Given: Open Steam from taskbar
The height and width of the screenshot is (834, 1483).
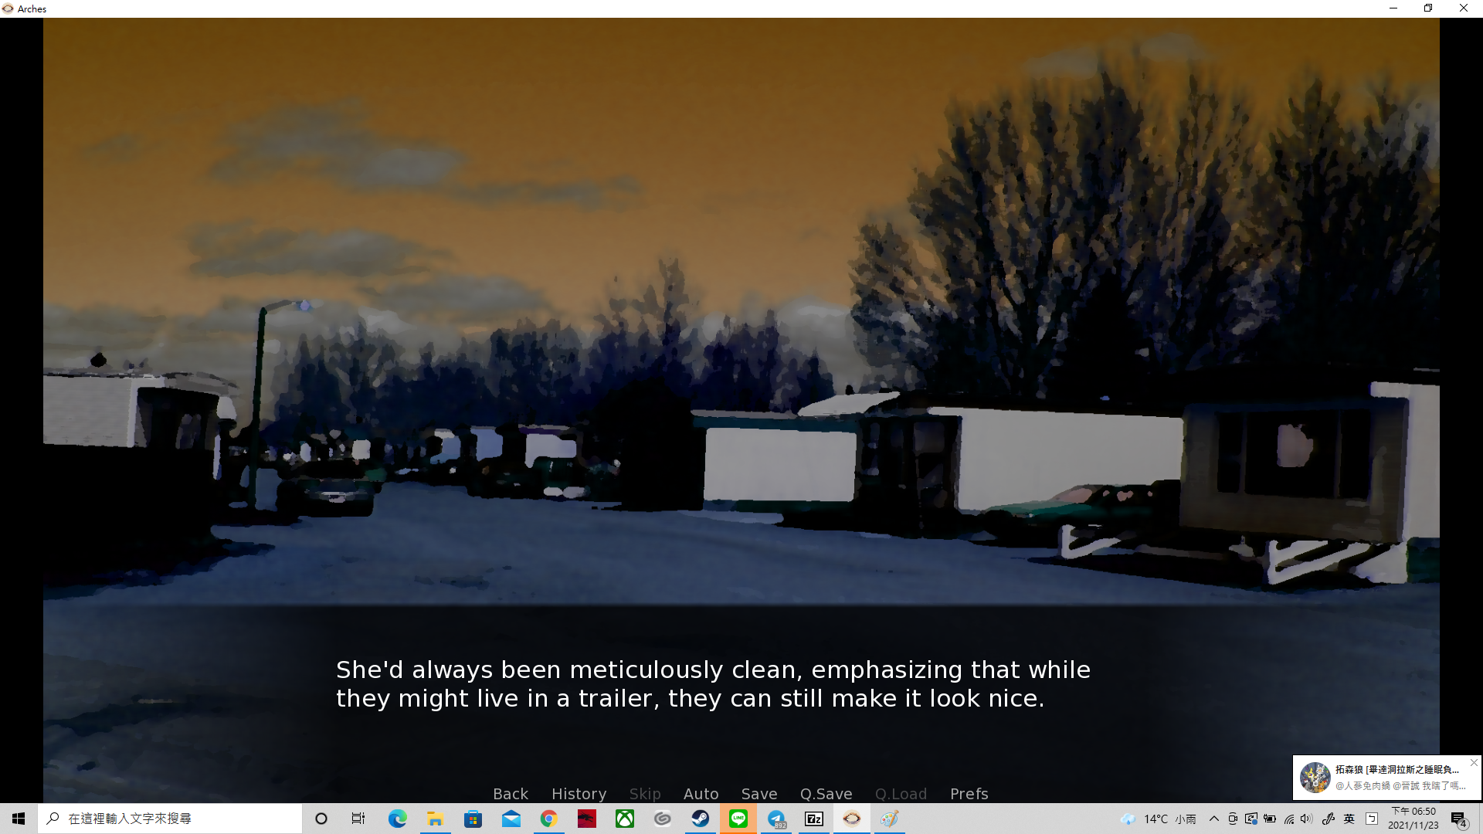Looking at the screenshot, I should pyautogui.click(x=700, y=819).
